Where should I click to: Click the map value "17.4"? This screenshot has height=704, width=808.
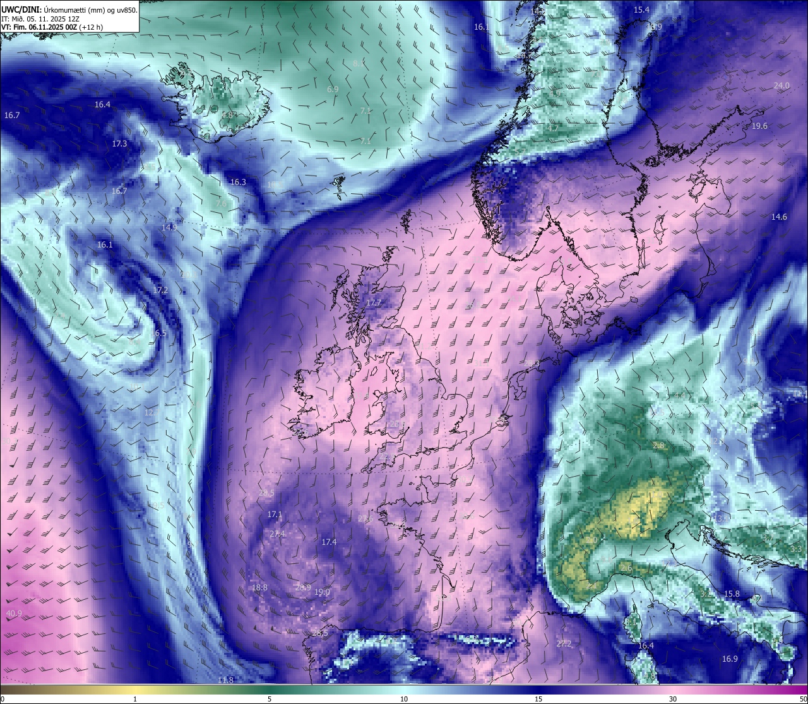point(329,542)
